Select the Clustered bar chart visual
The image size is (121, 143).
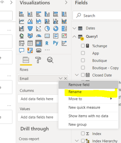coord(39,14)
